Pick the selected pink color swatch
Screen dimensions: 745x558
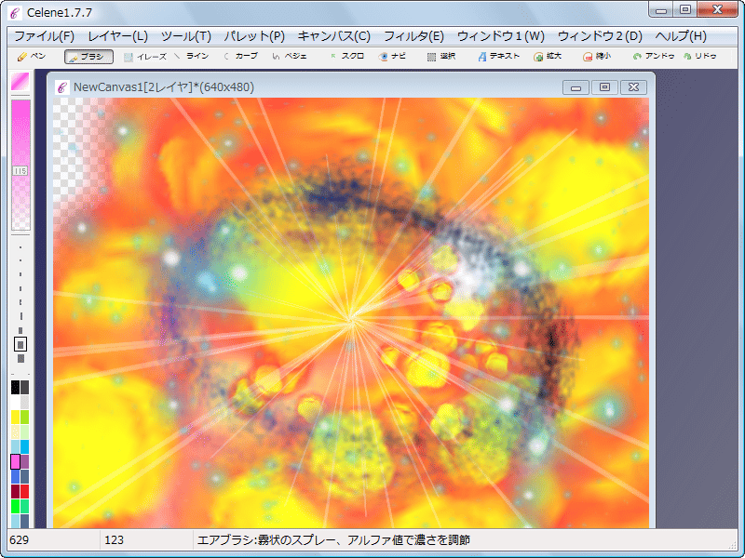pyautogui.click(x=15, y=461)
